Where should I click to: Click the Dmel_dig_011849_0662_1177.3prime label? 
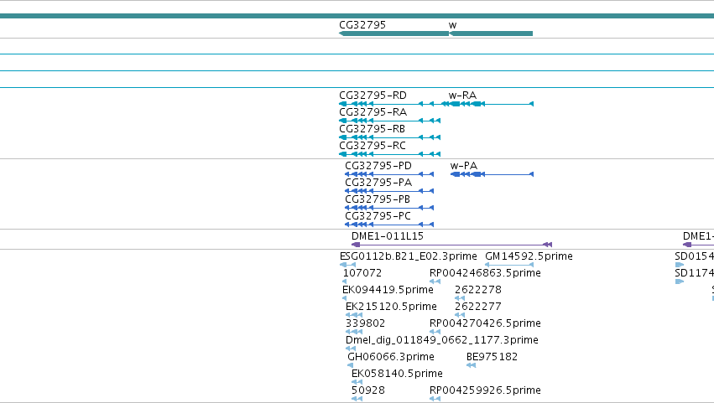(x=441, y=340)
